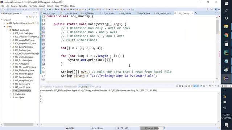Click Windows Start button on taskbar
The height and width of the screenshot is (130, 232).
[x=226, y=4]
